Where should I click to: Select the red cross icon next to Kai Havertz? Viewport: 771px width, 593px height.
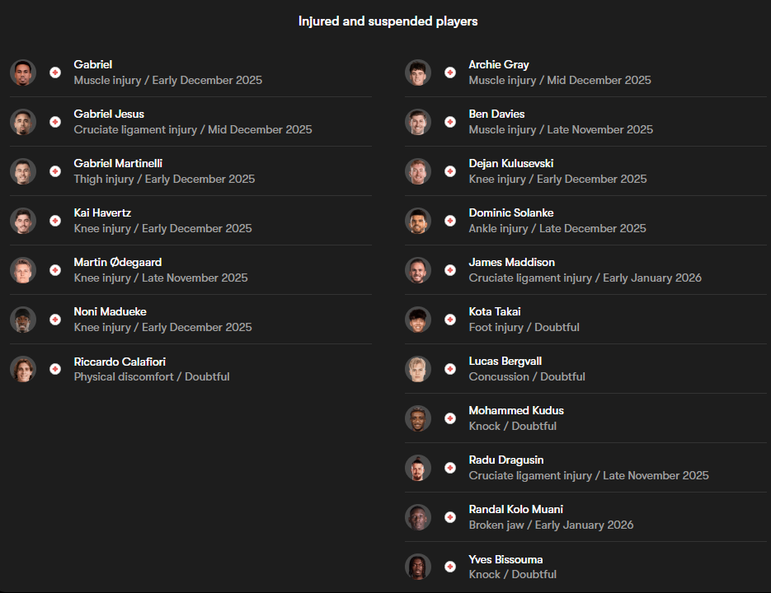[x=55, y=221]
